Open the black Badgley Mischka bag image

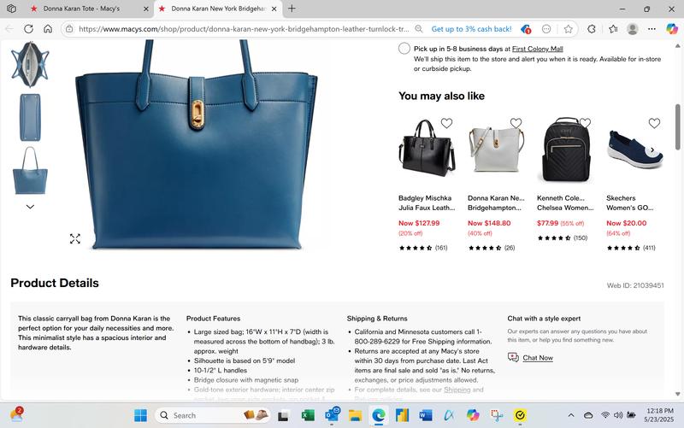pyautogui.click(x=427, y=148)
